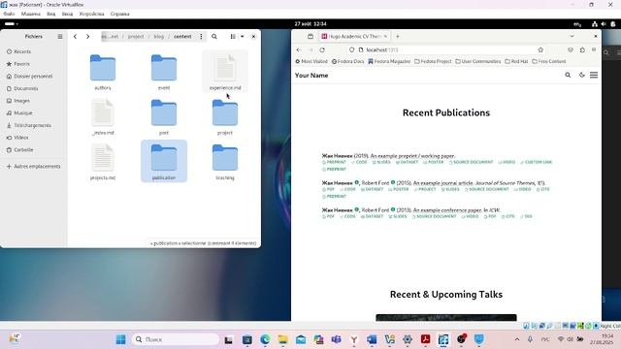Select the post folder
Image resolution: width=621 pixels, height=349 pixels.
164,117
